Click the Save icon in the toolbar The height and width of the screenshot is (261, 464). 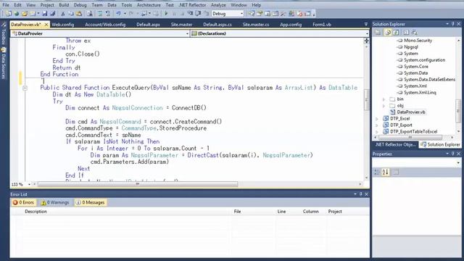click(45, 14)
